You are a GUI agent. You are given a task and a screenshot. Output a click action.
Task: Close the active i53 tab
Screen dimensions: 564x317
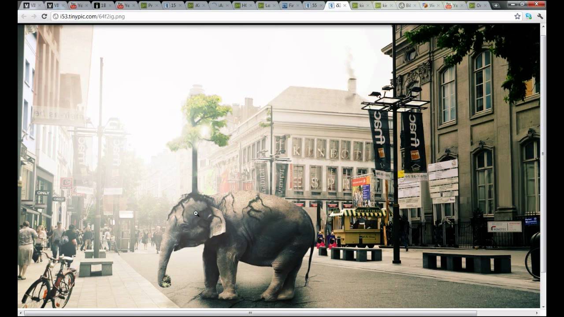pos(345,5)
